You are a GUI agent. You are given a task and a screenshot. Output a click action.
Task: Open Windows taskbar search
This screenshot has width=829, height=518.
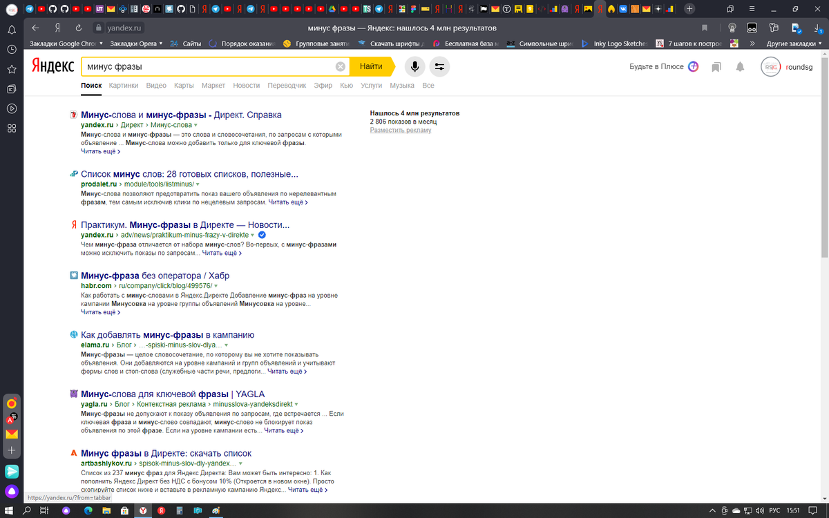pyautogui.click(x=27, y=510)
